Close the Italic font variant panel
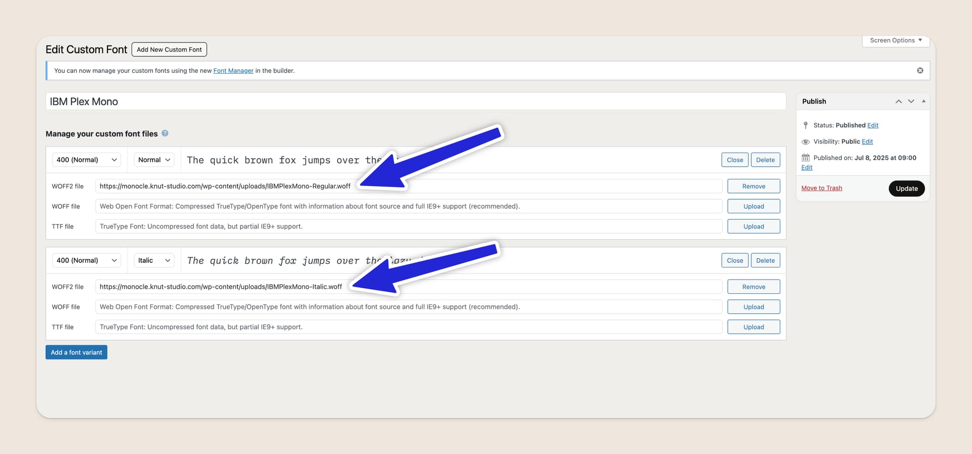972x454 pixels. (735, 260)
